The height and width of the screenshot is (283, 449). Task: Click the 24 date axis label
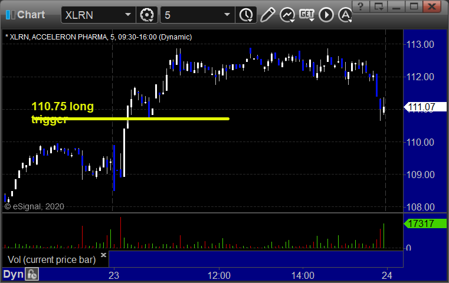point(387,275)
